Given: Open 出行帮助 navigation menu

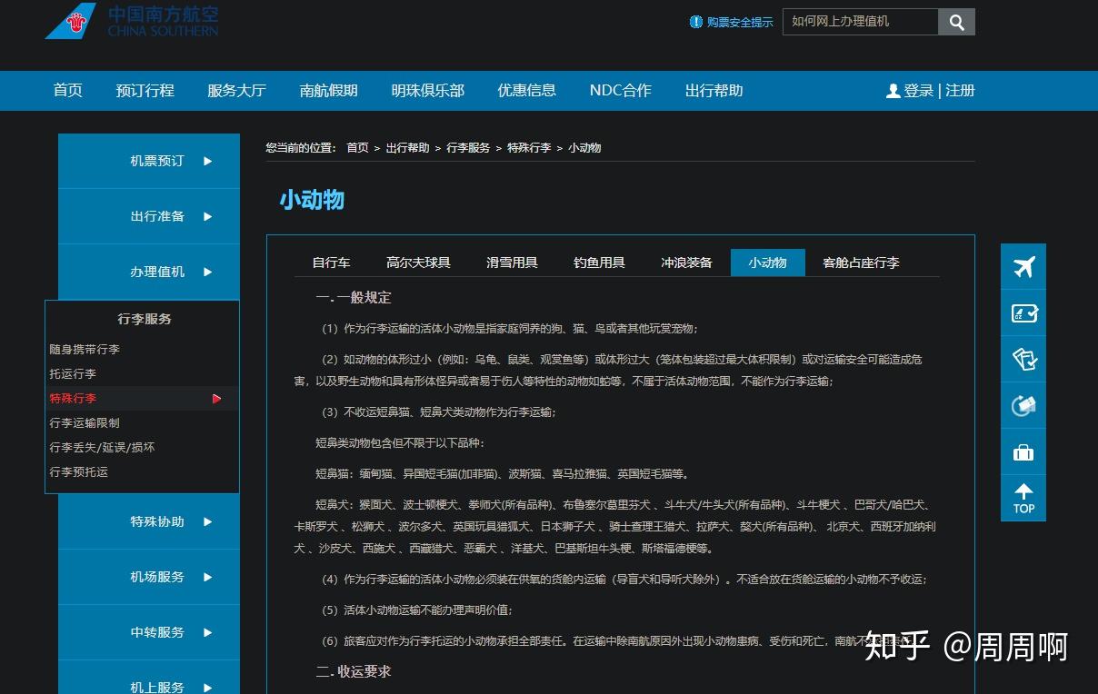Looking at the screenshot, I should (x=714, y=91).
